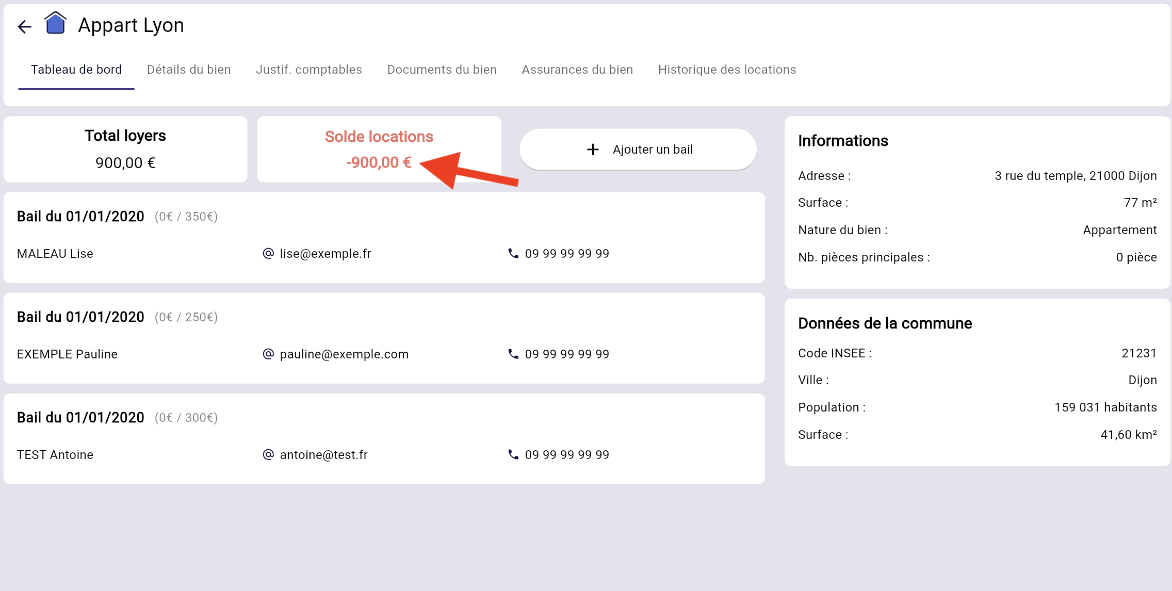Viewport: 1172px width, 591px height.
Task: Open the Justif. comptables tab
Action: click(309, 70)
